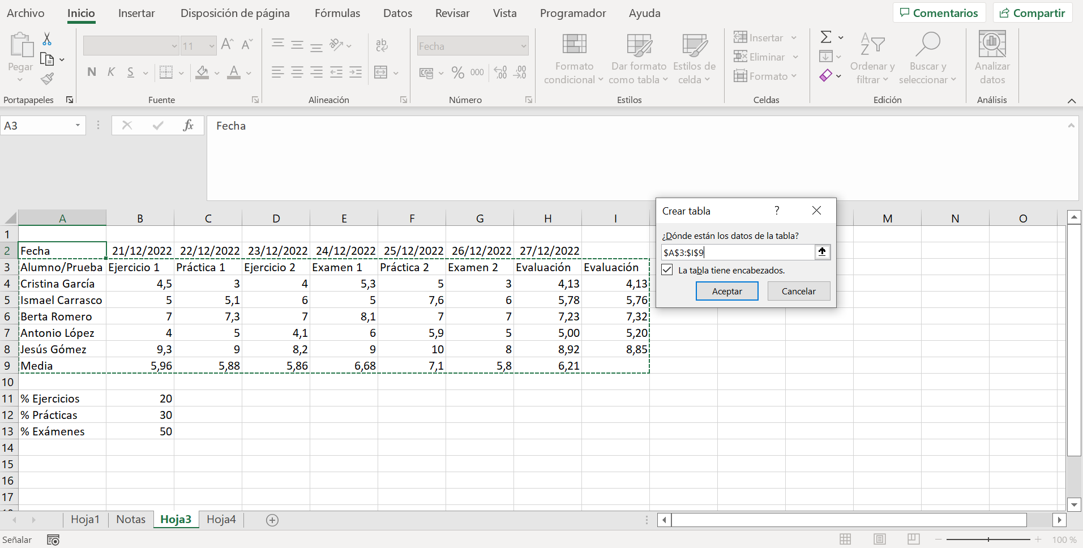The width and height of the screenshot is (1083, 548).
Task: Click the Cancelar button
Action: coord(799,291)
